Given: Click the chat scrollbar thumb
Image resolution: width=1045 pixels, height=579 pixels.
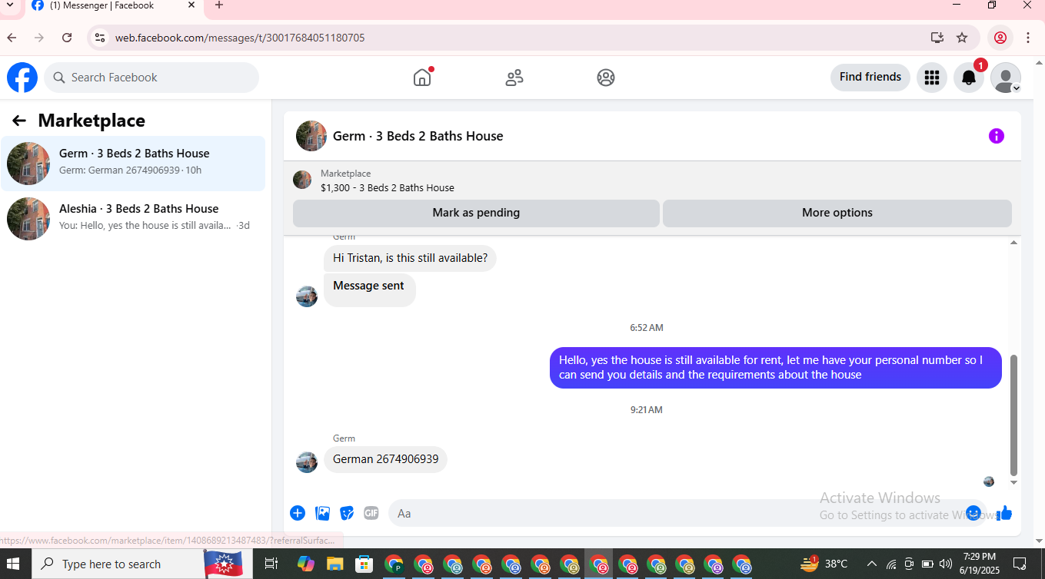Looking at the screenshot, I should tap(1013, 415).
